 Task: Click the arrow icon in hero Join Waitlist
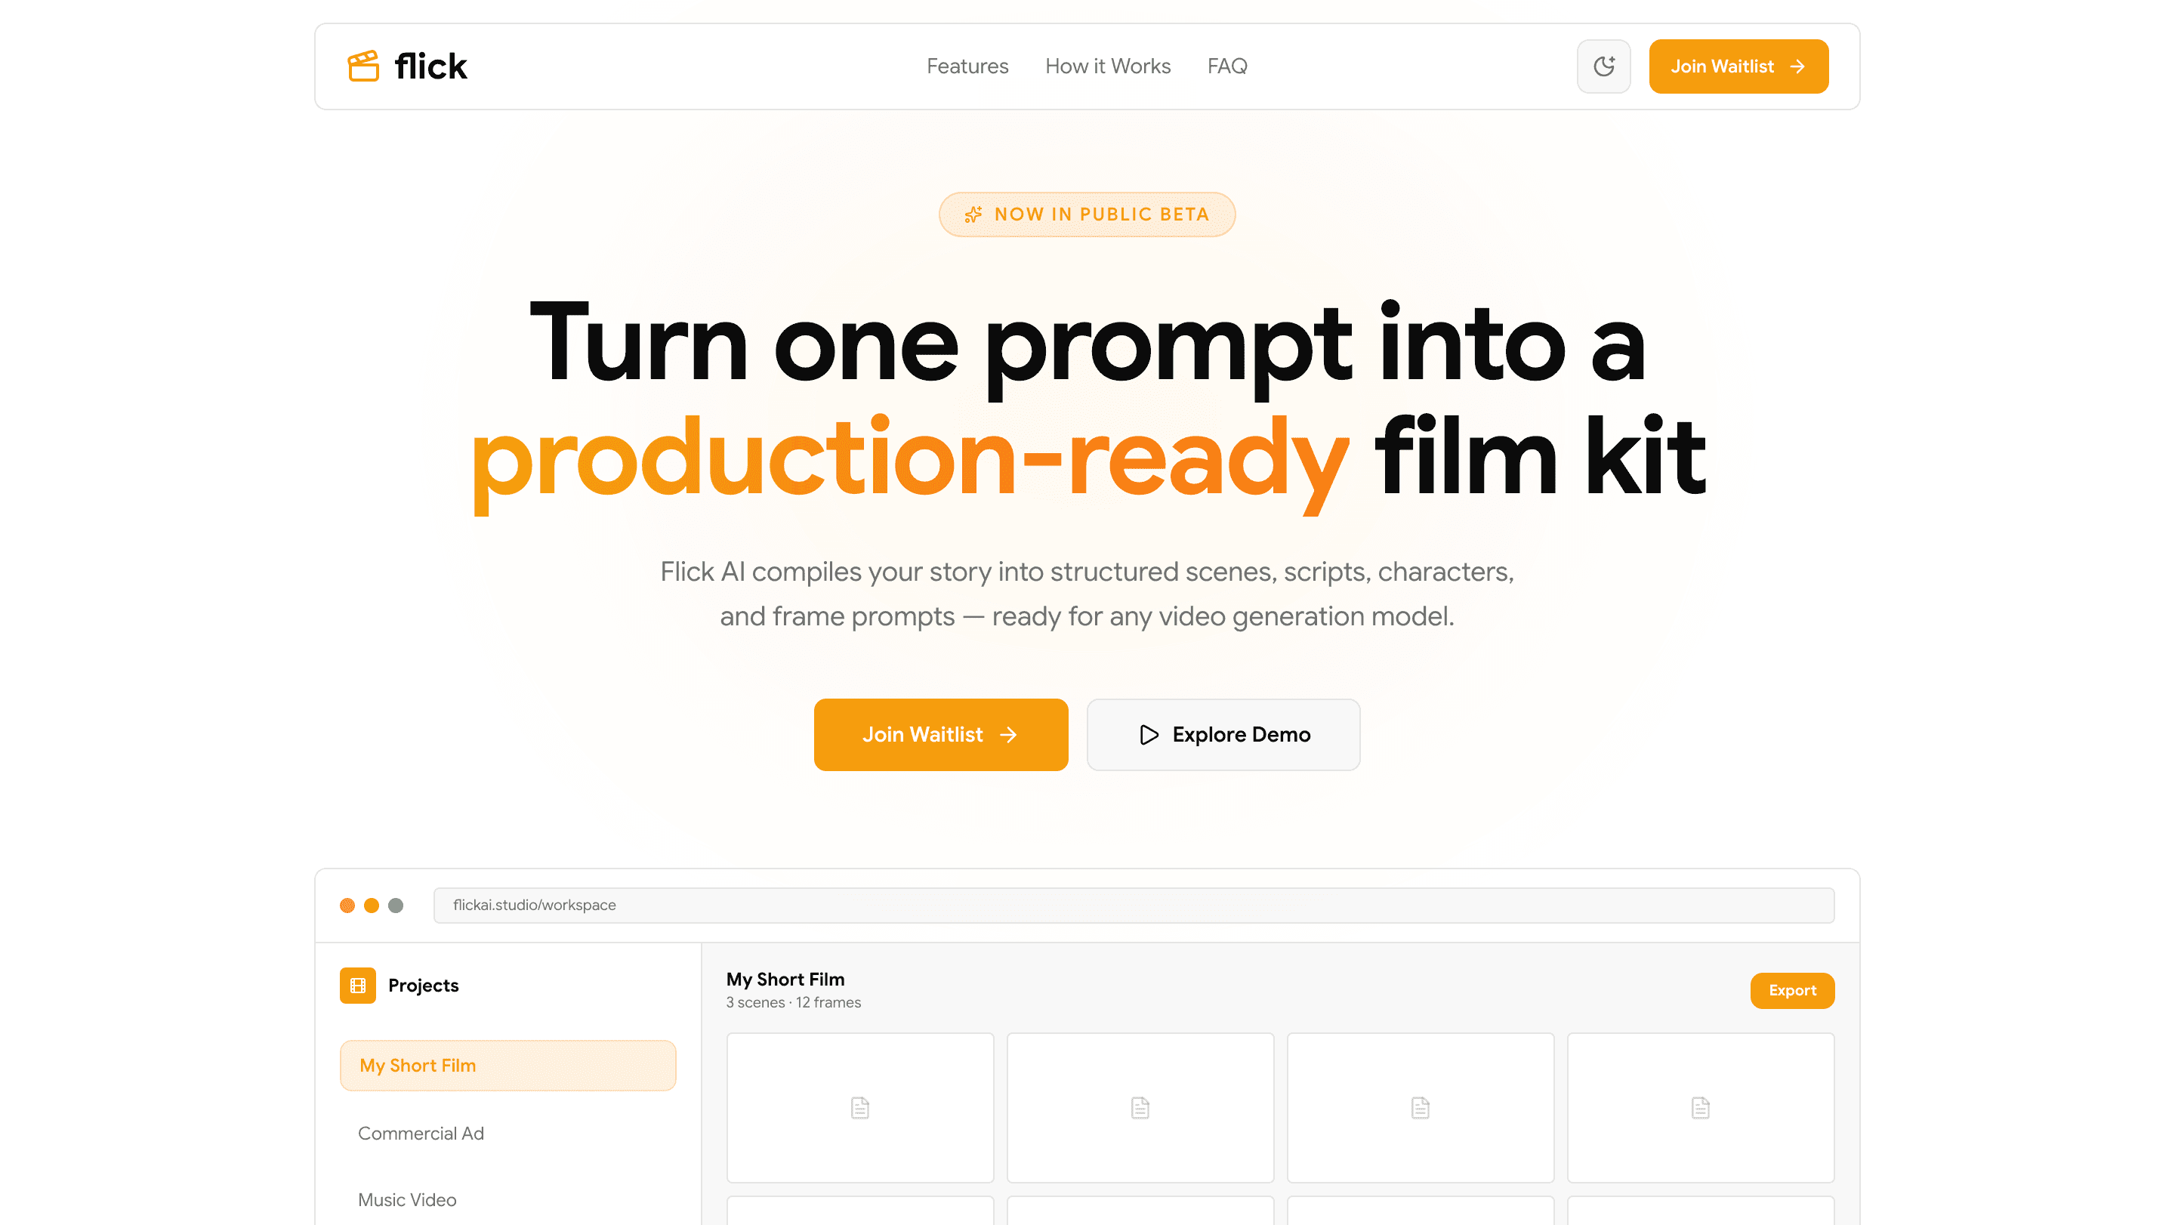click(x=1008, y=735)
